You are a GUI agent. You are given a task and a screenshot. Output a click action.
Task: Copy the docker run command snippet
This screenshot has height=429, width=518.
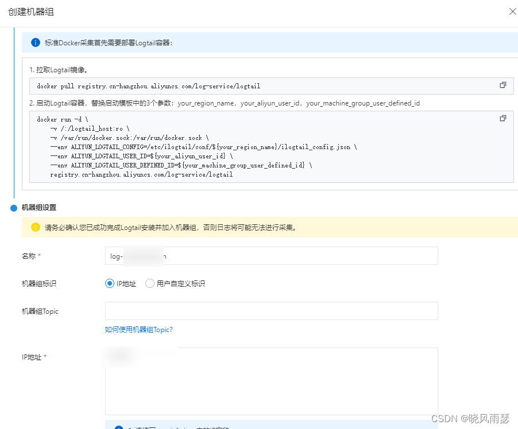[x=503, y=118]
